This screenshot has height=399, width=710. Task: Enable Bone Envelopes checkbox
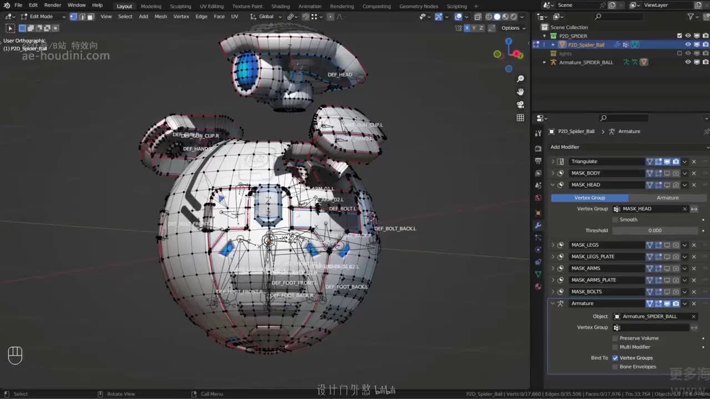coord(615,367)
